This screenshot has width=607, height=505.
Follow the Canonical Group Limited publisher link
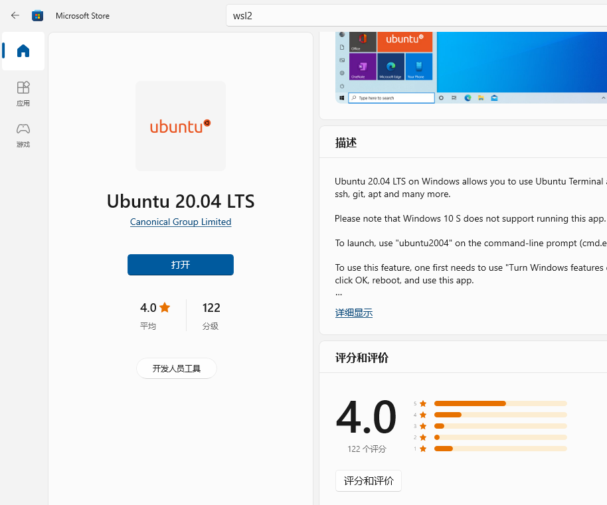(180, 222)
